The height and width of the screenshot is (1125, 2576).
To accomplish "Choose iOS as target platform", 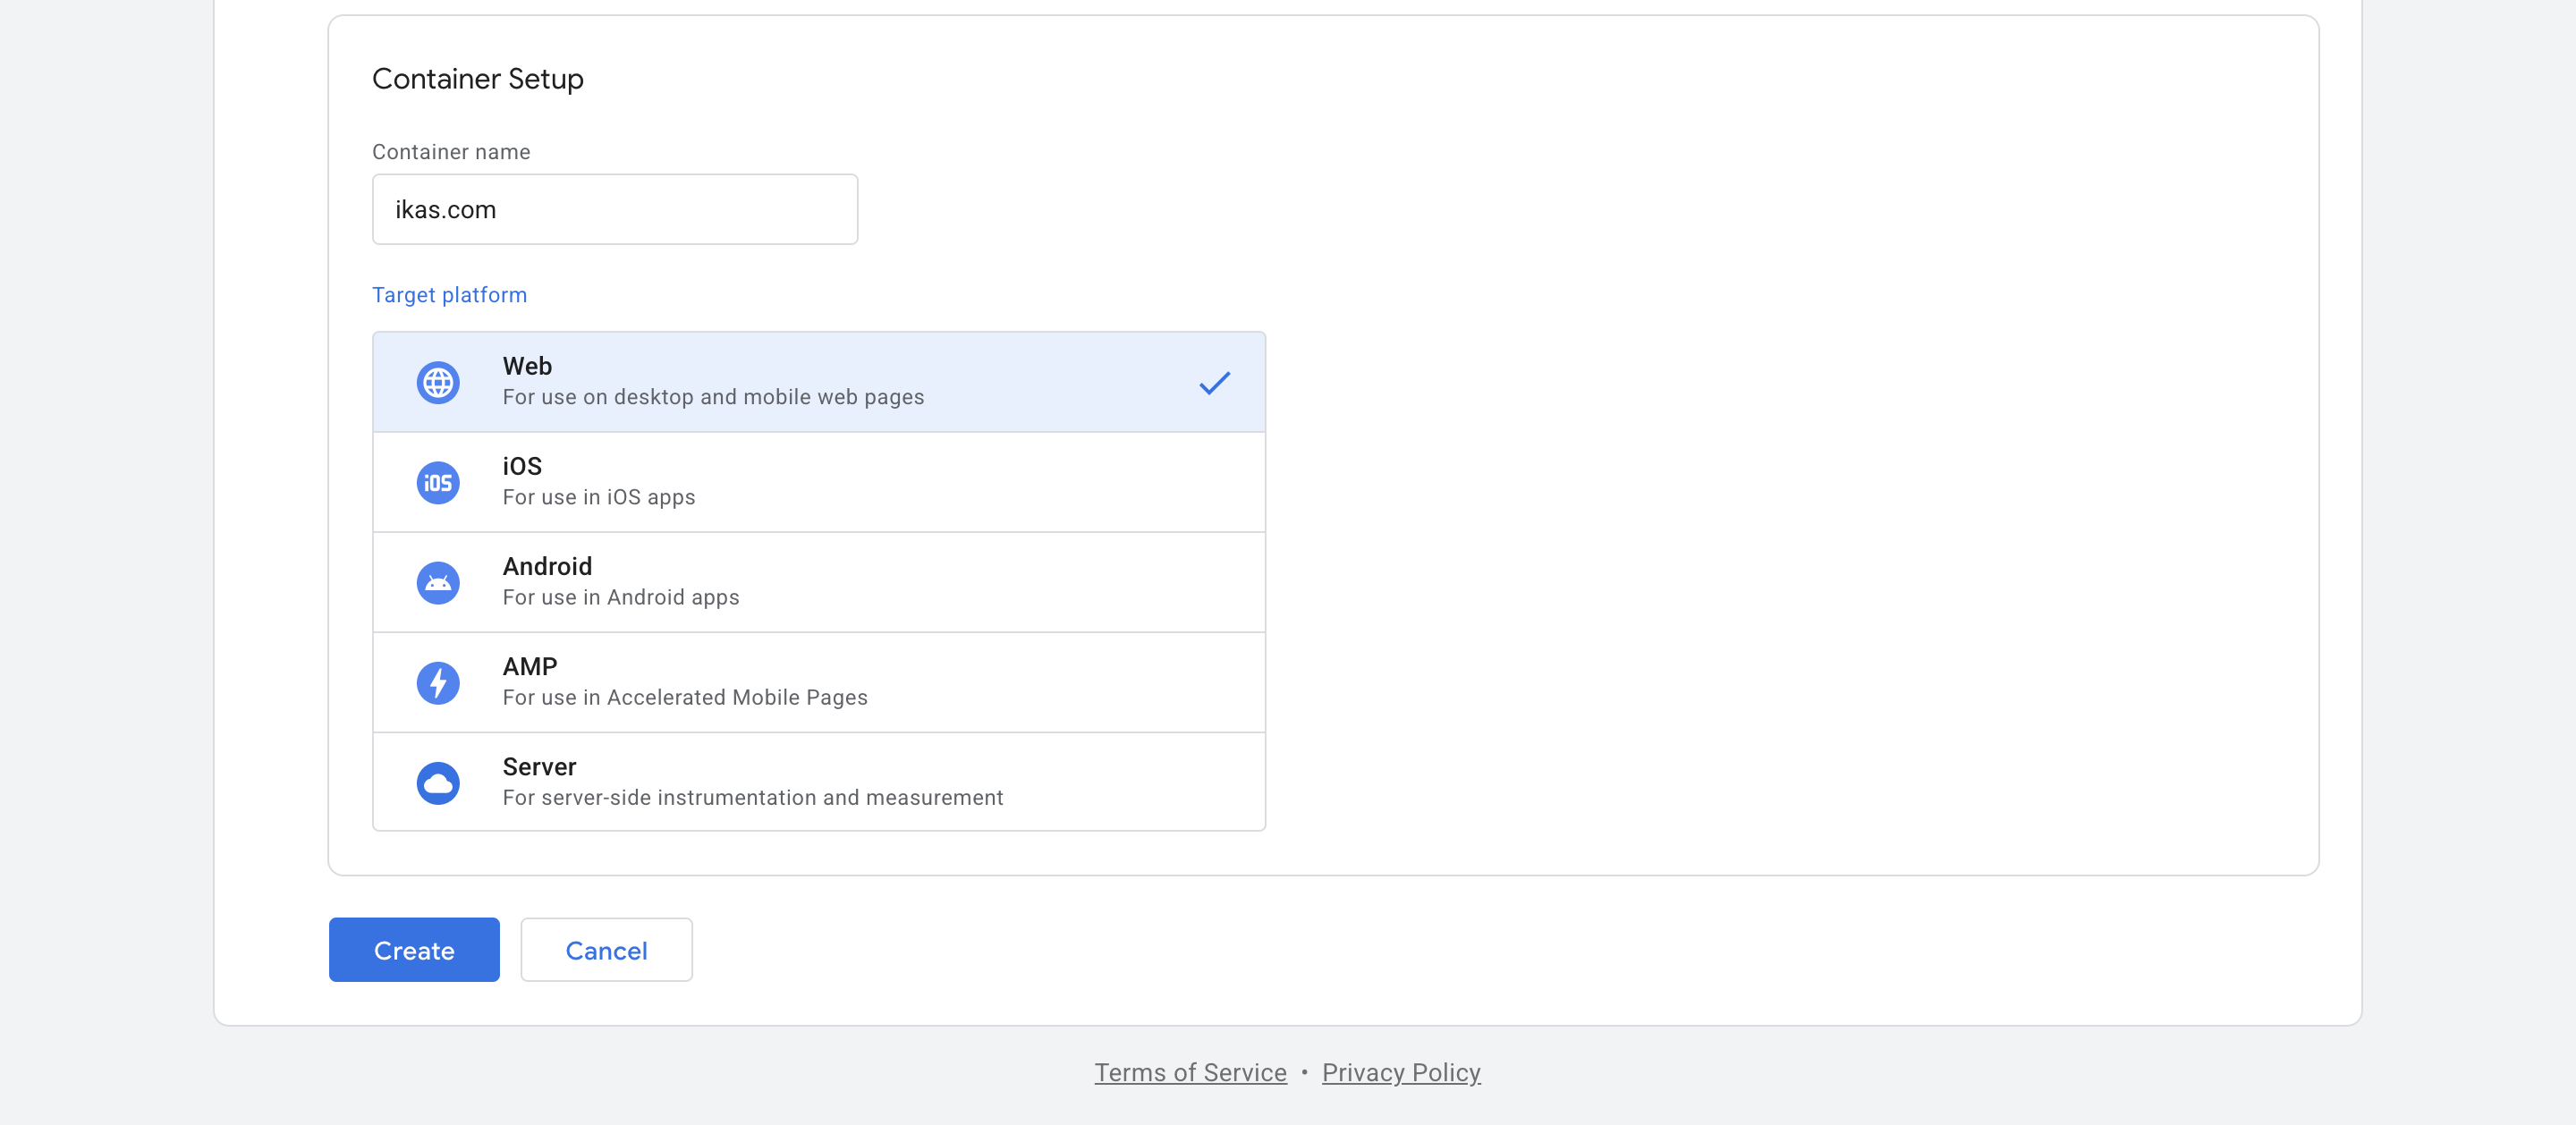I will (819, 482).
